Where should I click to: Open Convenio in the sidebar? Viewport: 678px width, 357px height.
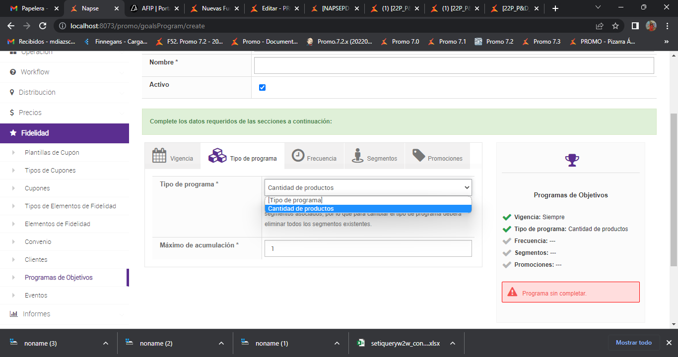[x=38, y=242]
